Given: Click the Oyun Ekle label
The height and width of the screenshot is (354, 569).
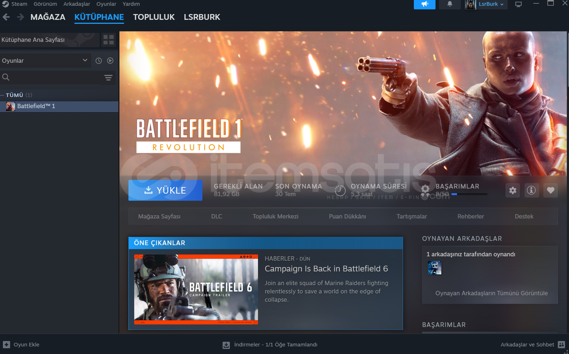Looking at the screenshot, I should point(26,345).
